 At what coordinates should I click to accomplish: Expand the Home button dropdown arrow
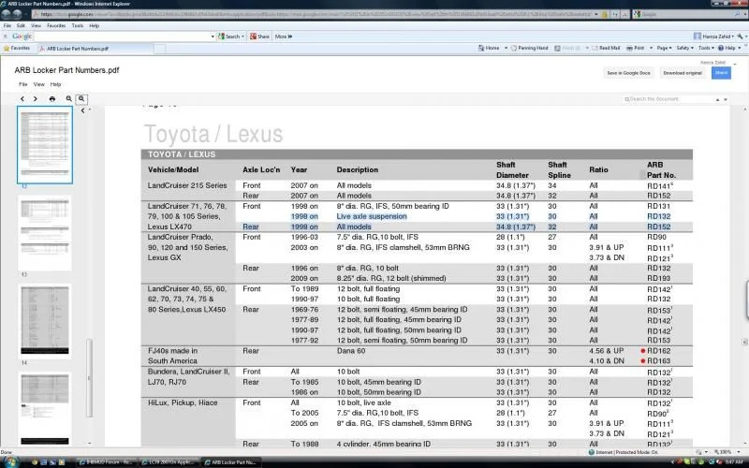tap(506, 49)
